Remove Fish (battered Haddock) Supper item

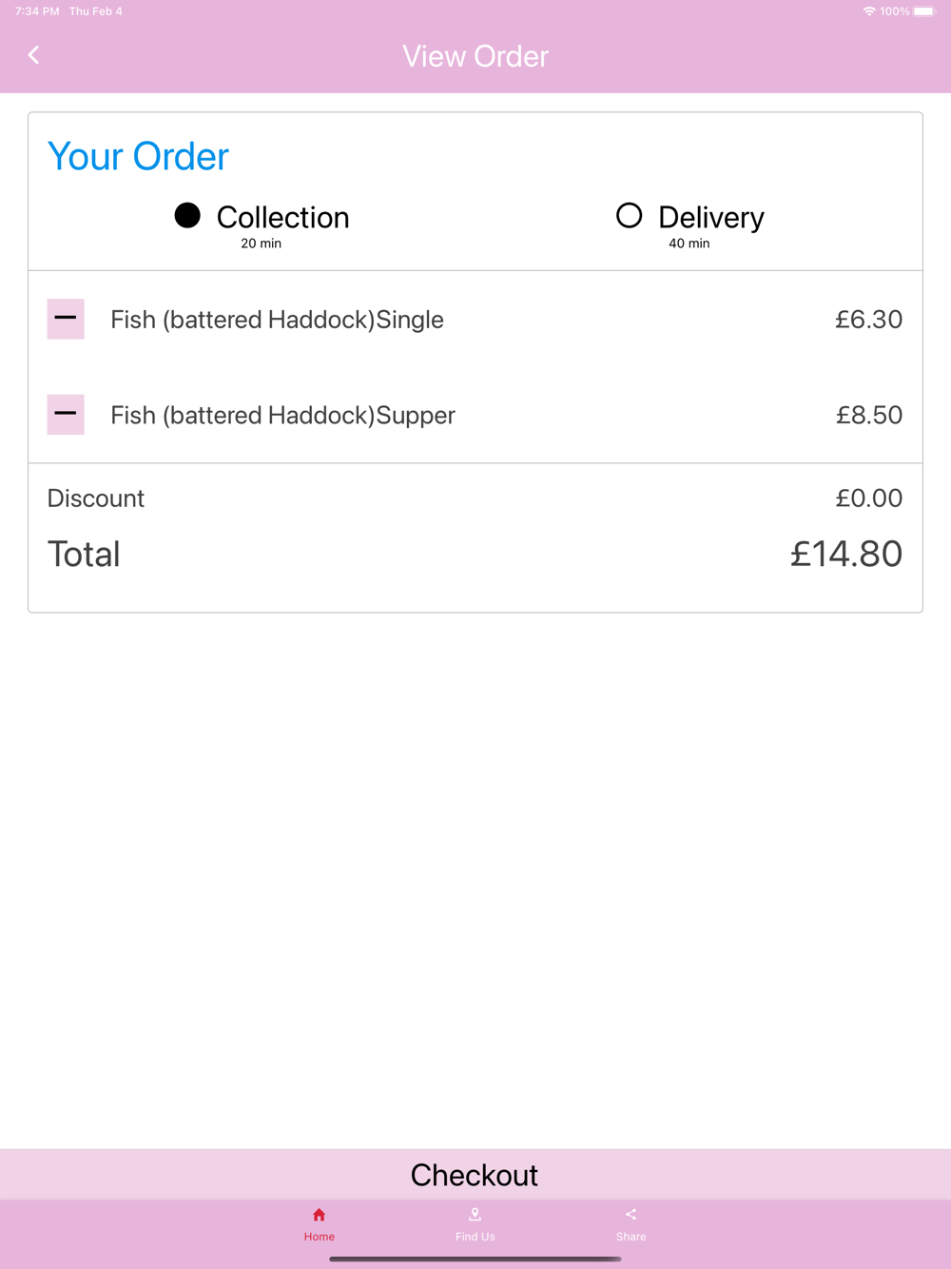[66, 414]
